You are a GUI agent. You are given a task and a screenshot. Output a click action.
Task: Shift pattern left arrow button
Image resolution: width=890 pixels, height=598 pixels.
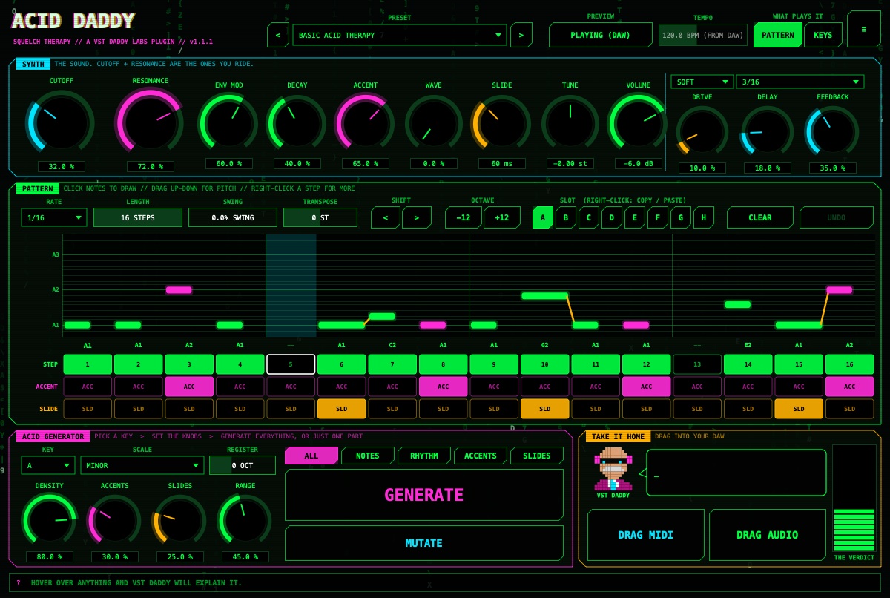point(386,217)
